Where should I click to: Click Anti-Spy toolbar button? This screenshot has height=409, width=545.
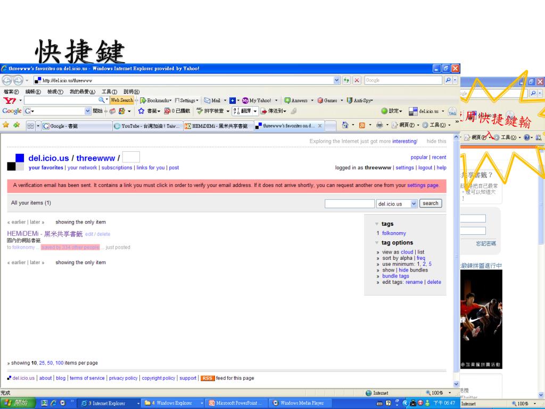[x=360, y=101]
